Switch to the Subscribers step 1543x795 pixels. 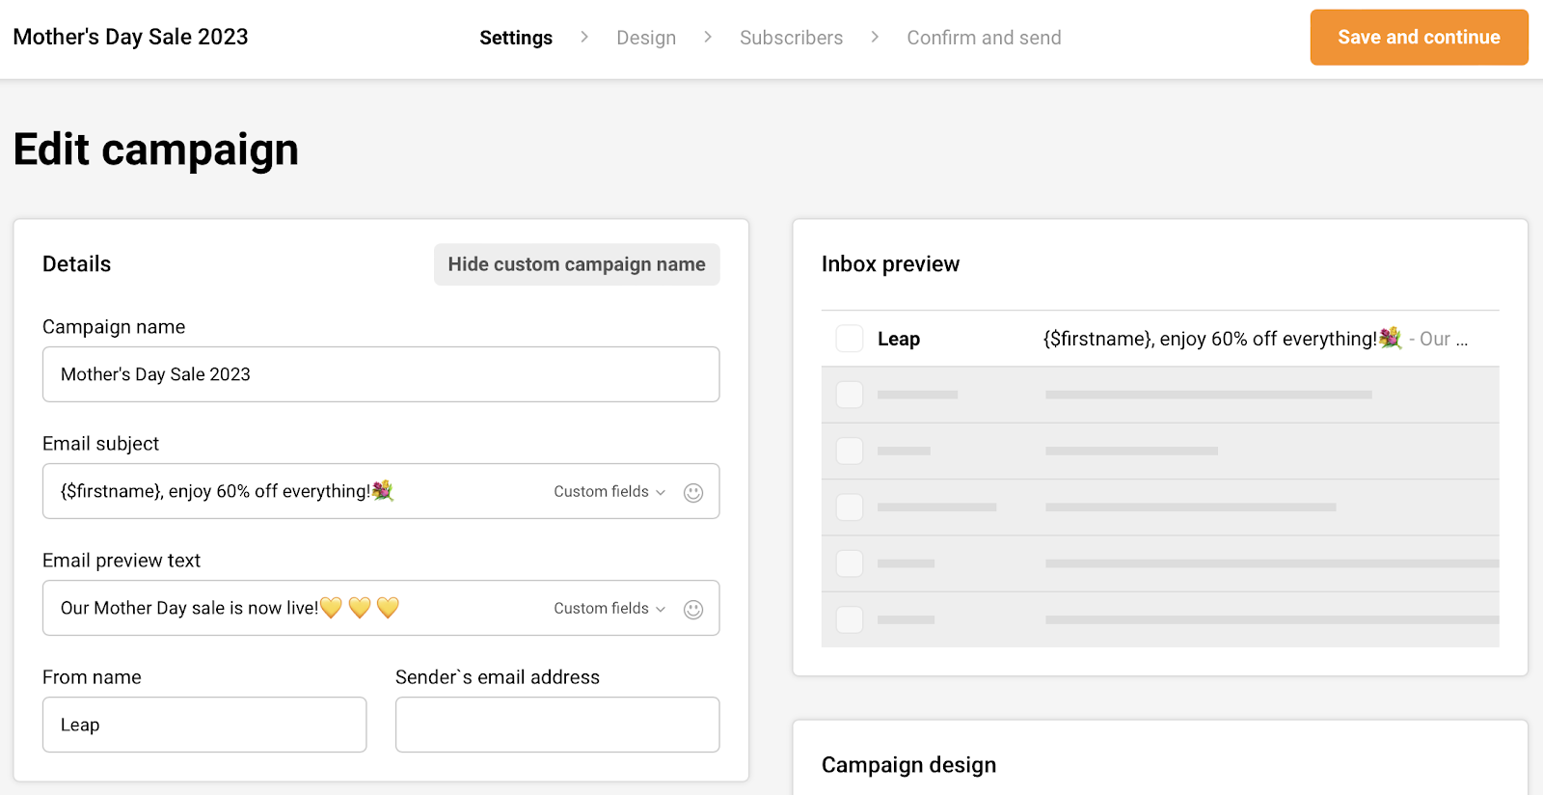coord(791,38)
